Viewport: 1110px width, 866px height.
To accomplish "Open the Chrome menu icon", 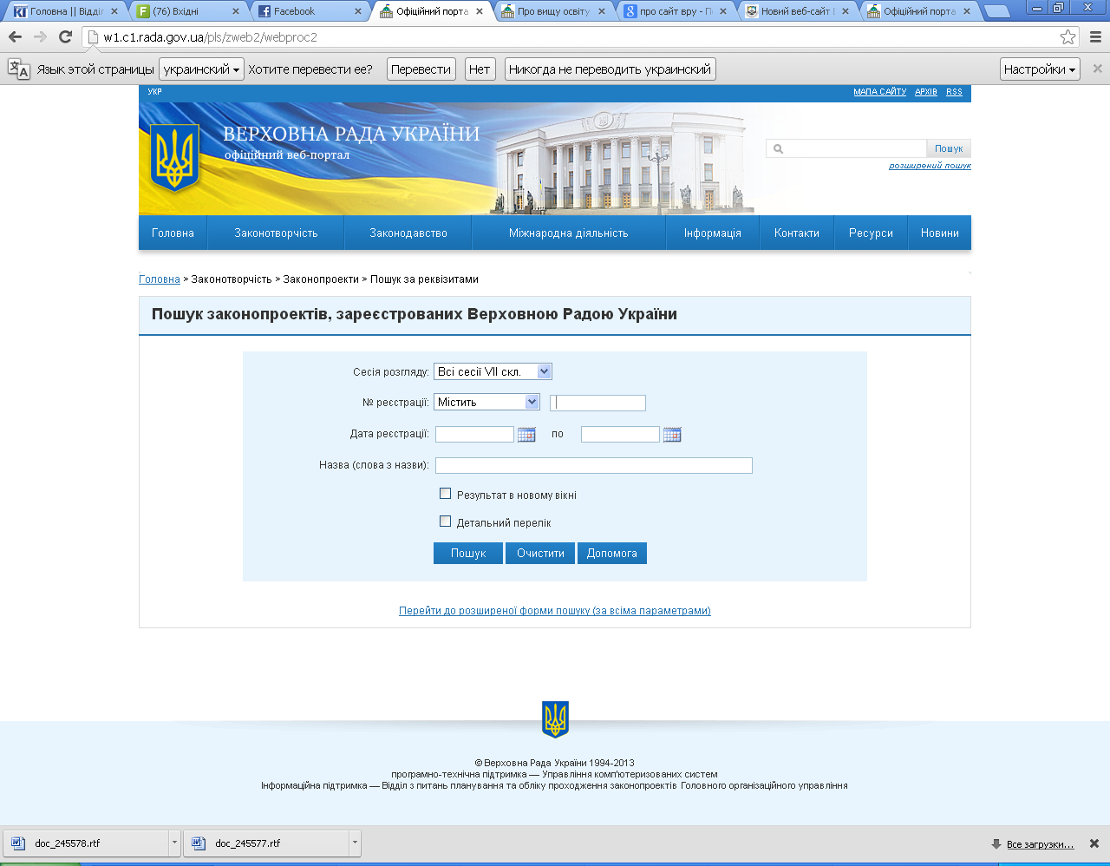I will [x=1095, y=37].
